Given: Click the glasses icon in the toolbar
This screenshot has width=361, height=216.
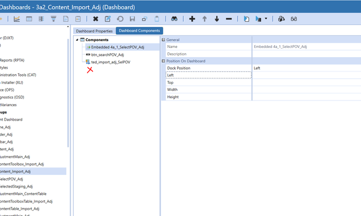Looking at the screenshot, I should click(294, 19).
